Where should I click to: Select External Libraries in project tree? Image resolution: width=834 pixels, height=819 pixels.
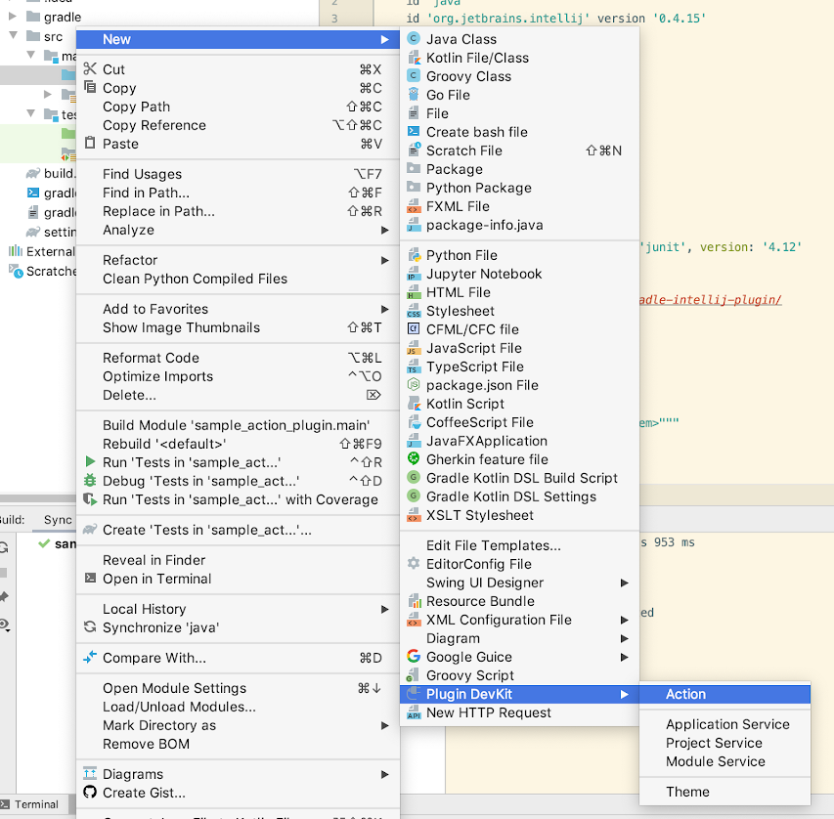pyautogui.click(x=42, y=251)
